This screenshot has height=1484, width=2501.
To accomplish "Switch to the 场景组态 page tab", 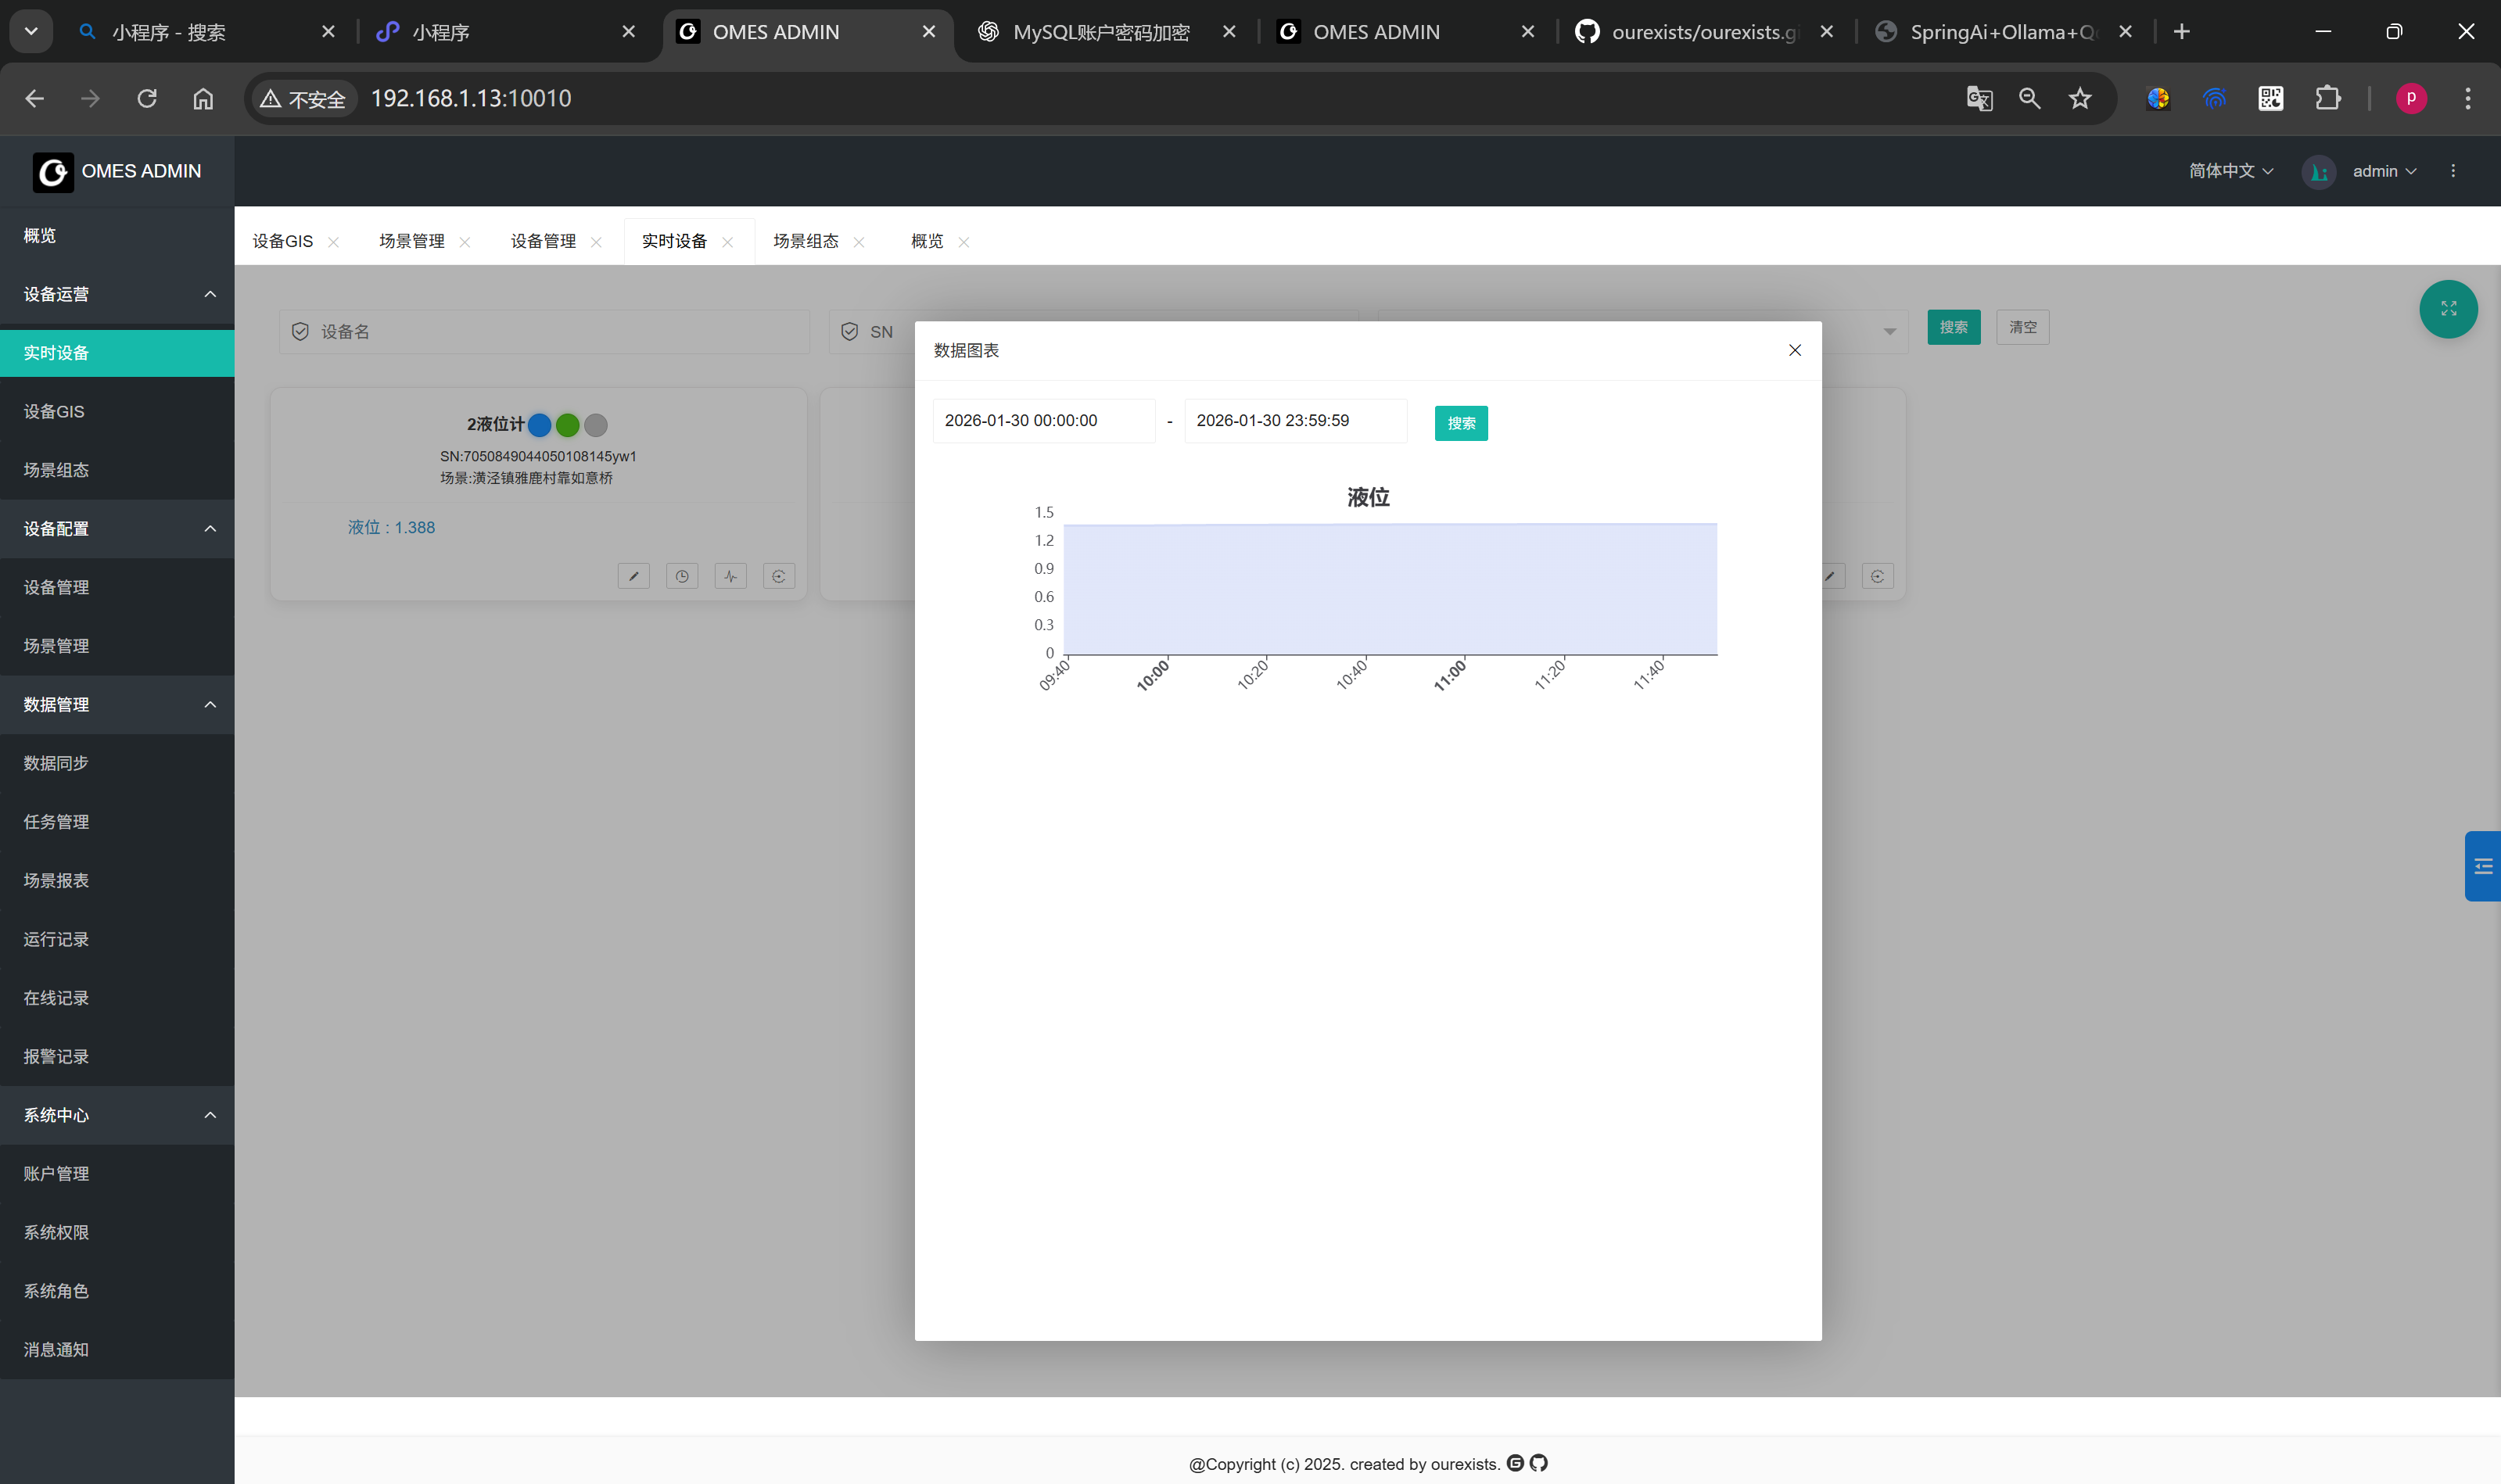I will coord(805,241).
